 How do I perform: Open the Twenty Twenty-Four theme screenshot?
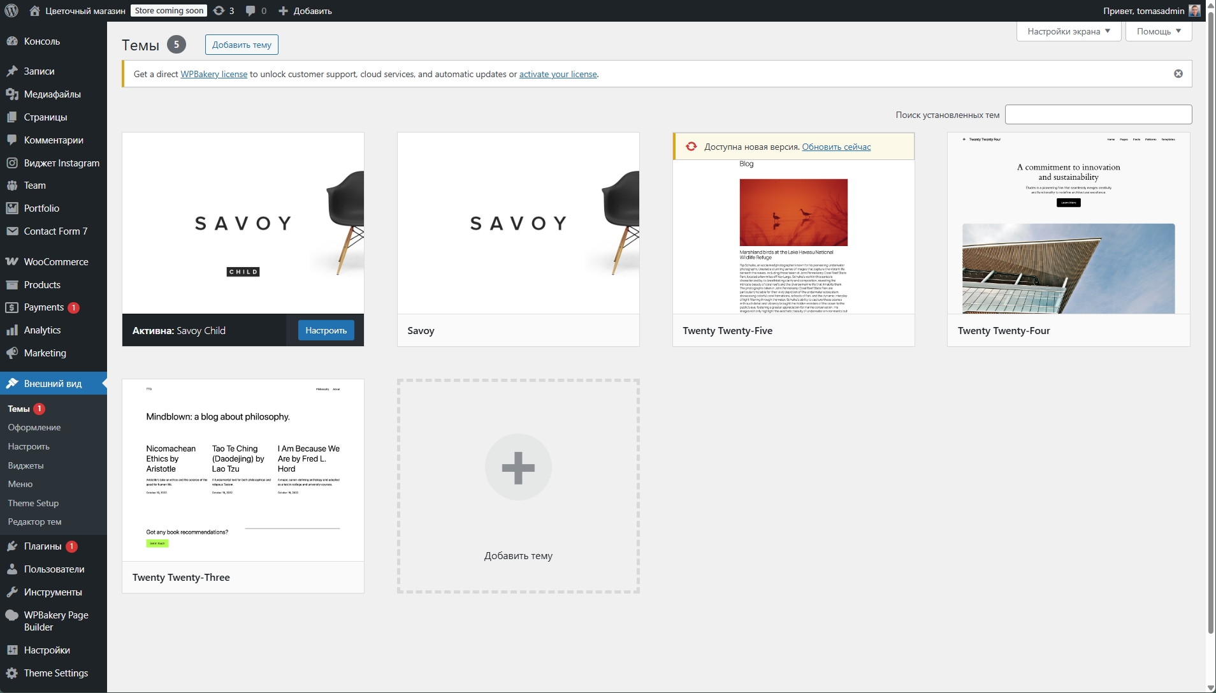(x=1069, y=223)
